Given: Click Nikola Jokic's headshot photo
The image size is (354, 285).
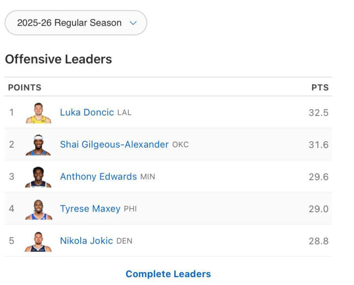Looking at the screenshot, I should (38, 241).
